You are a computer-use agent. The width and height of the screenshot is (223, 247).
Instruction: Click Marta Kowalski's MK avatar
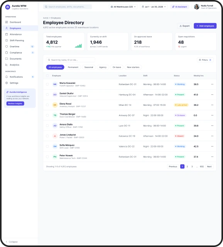pos(55,84)
